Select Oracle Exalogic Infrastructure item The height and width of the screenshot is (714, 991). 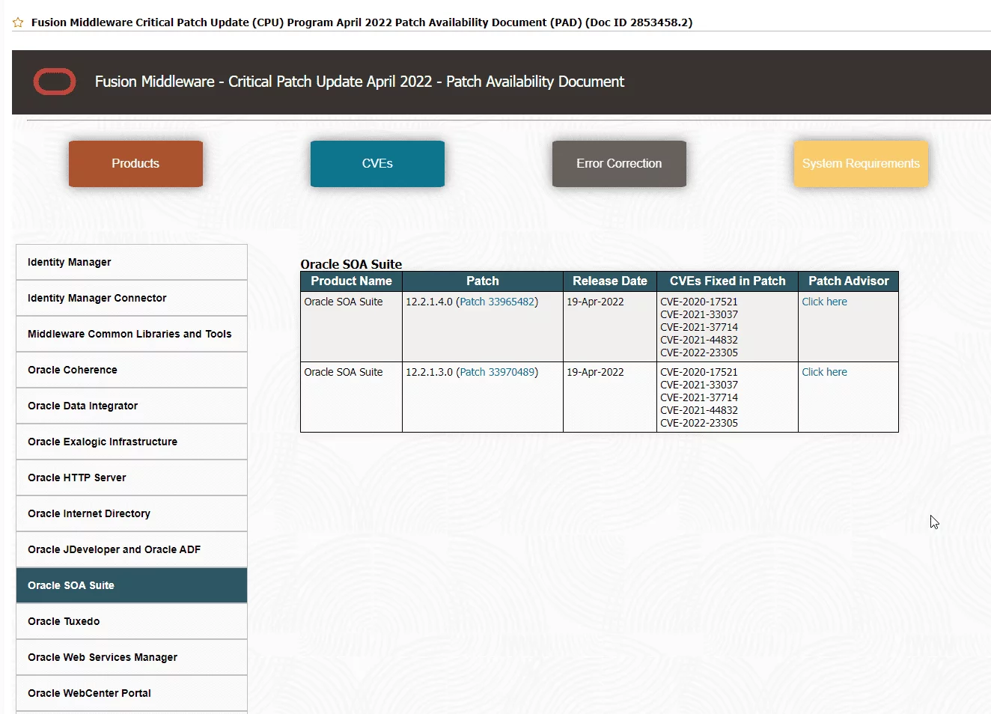[132, 442]
